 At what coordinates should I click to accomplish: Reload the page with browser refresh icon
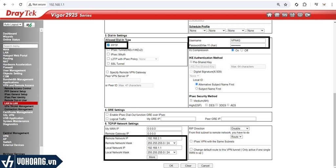click(x=21, y=5)
